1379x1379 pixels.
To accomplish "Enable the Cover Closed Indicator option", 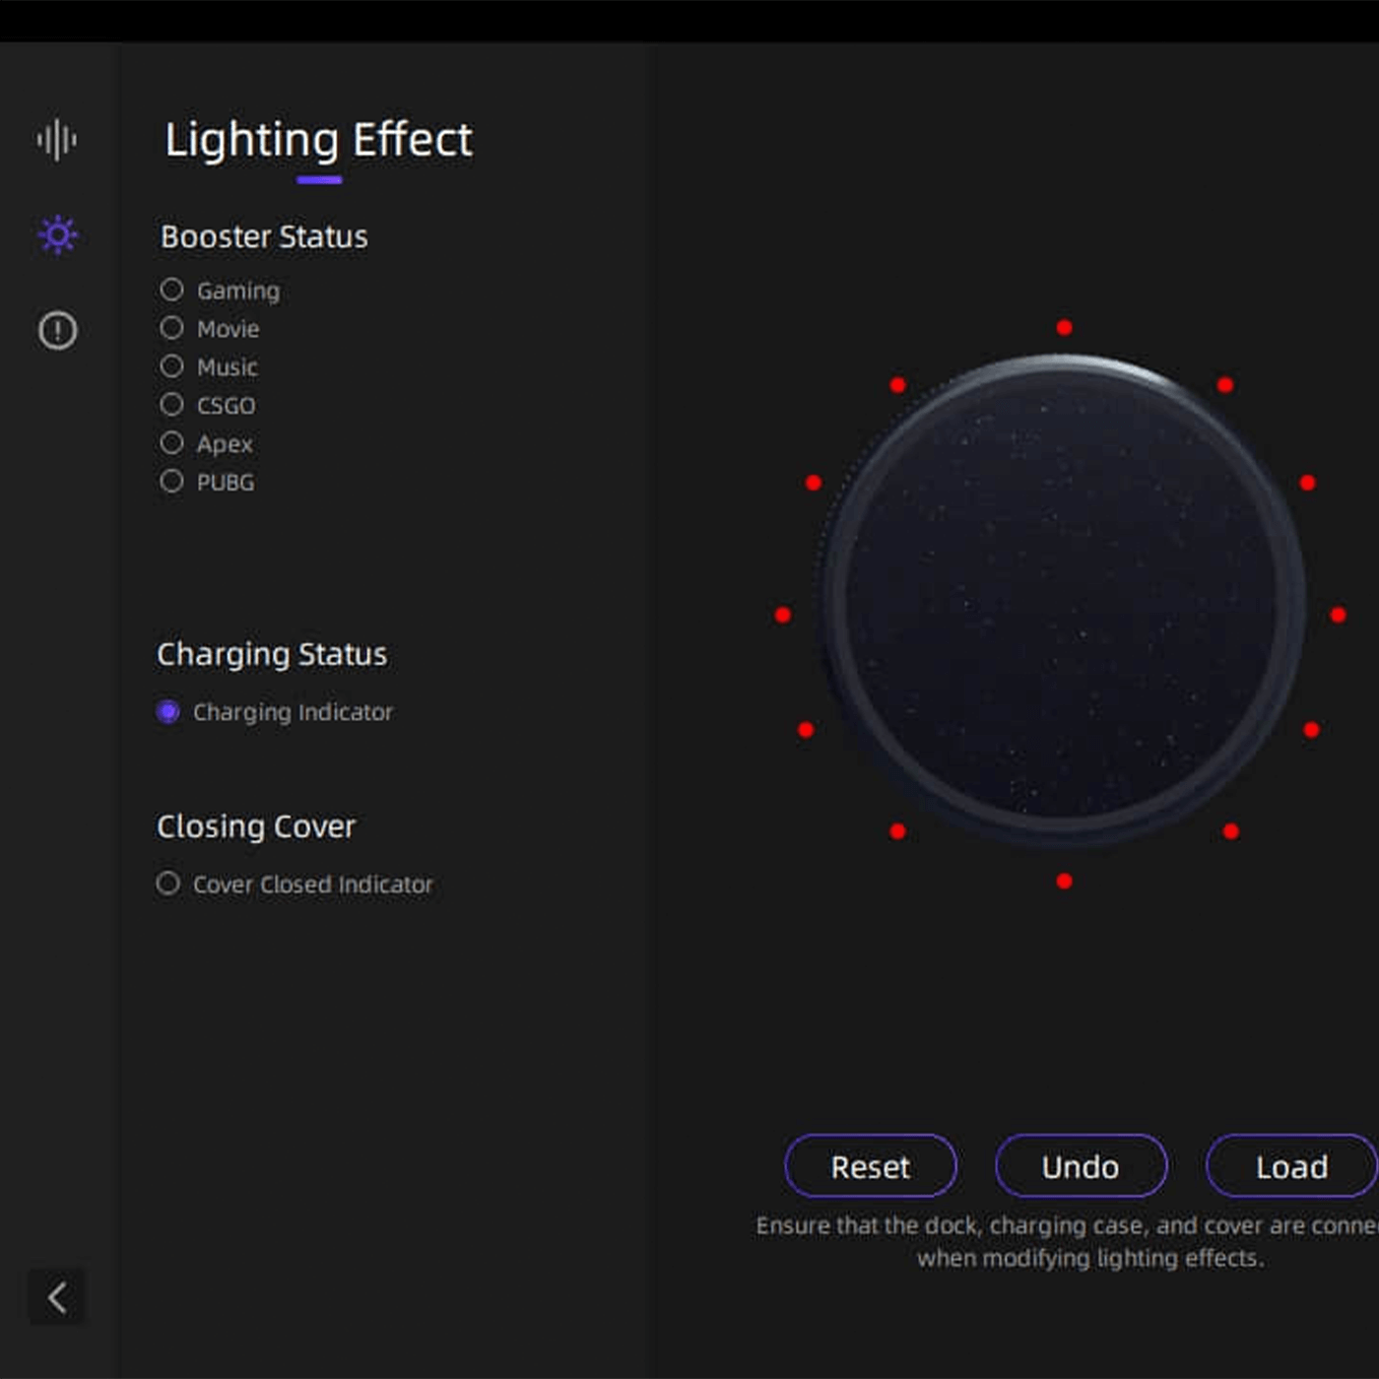I will pos(168,884).
